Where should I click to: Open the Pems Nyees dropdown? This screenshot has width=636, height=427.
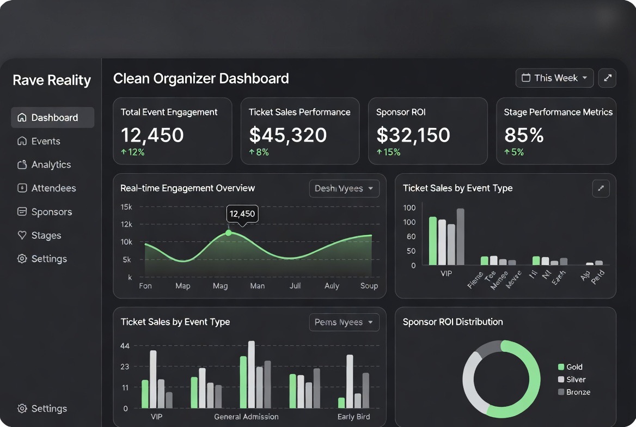pyautogui.click(x=344, y=322)
